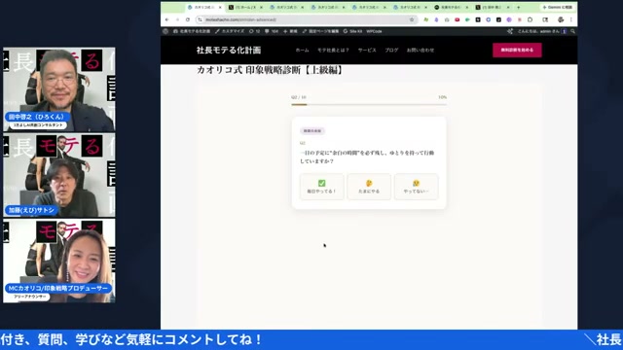623x350 pixels.
Task: Open WordPress comments counter showing 104
Action: (272, 31)
